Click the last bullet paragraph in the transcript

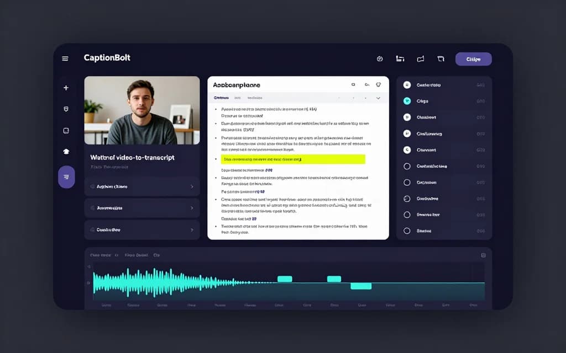point(294,229)
